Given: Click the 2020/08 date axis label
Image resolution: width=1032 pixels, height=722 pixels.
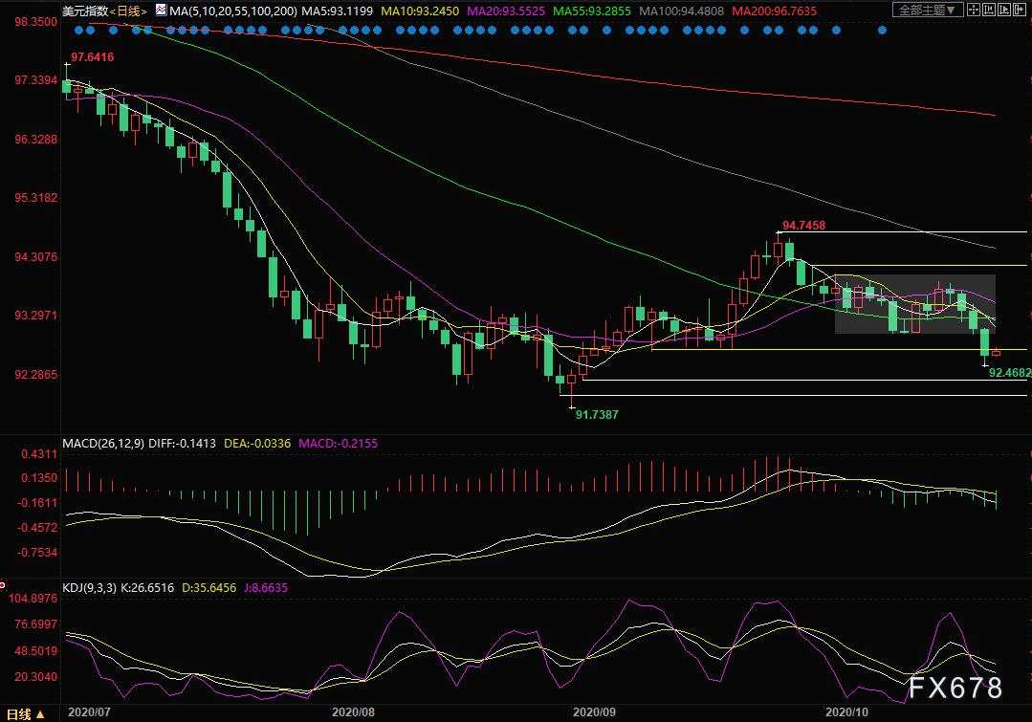Looking at the screenshot, I should tap(353, 712).
